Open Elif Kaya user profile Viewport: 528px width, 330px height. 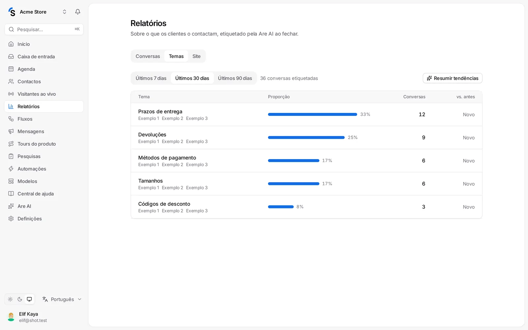[44, 317]
